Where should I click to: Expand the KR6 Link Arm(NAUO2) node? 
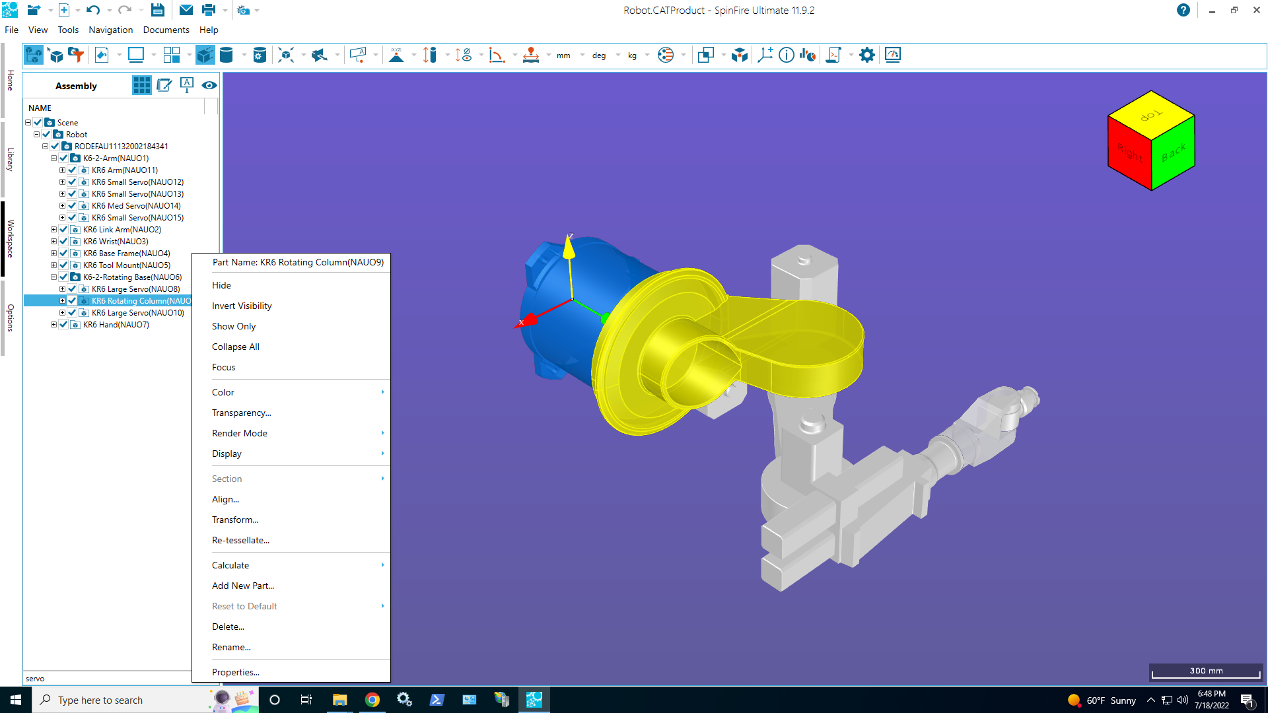pyautogui.click(x=54, y=229)
